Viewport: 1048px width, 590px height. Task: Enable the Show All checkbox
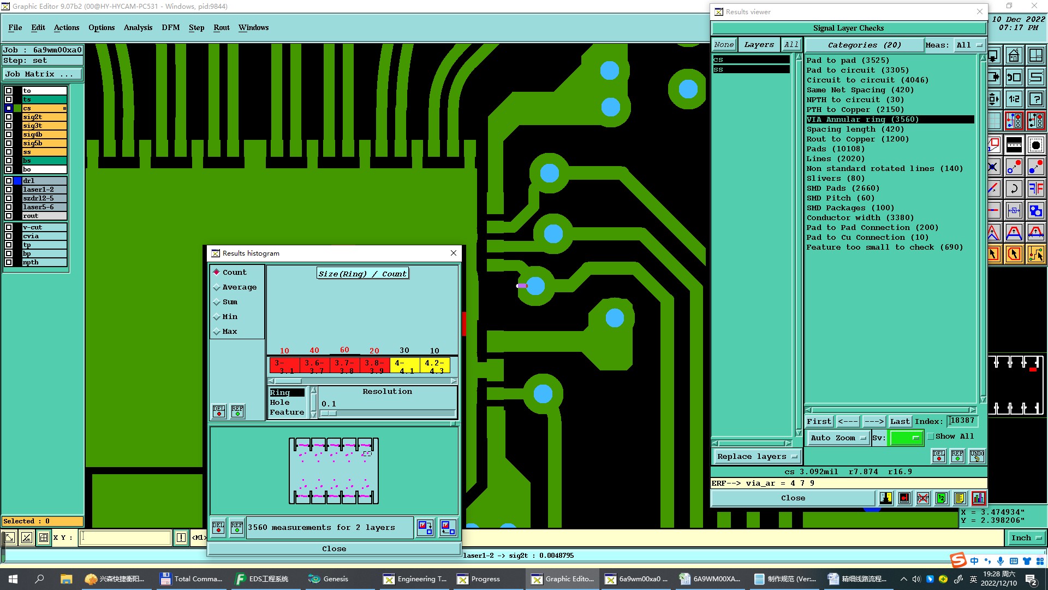point(931,436)
